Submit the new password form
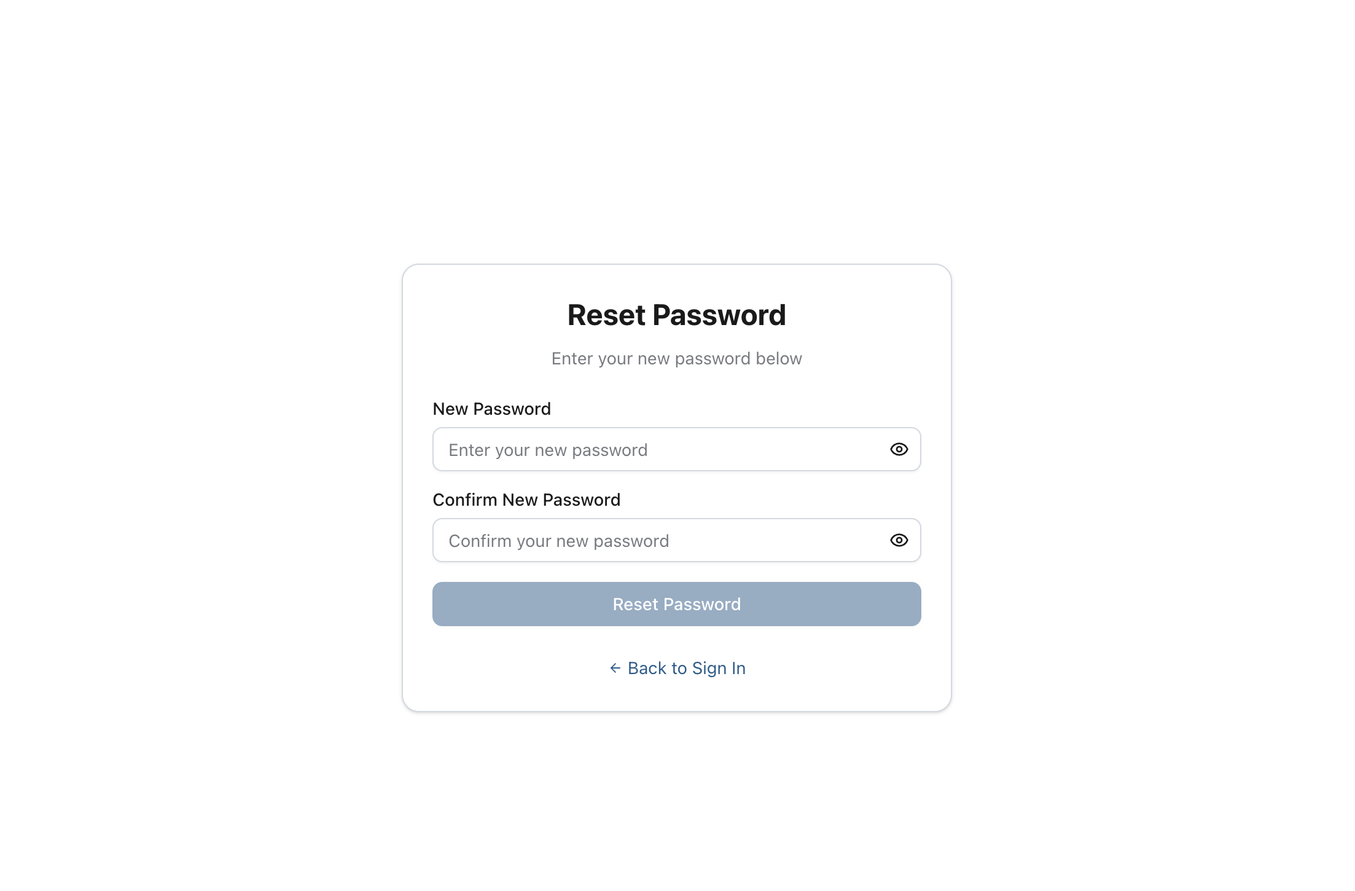Image resolution: width=1355 pixels, height=891 pixels. click(676, 604)
